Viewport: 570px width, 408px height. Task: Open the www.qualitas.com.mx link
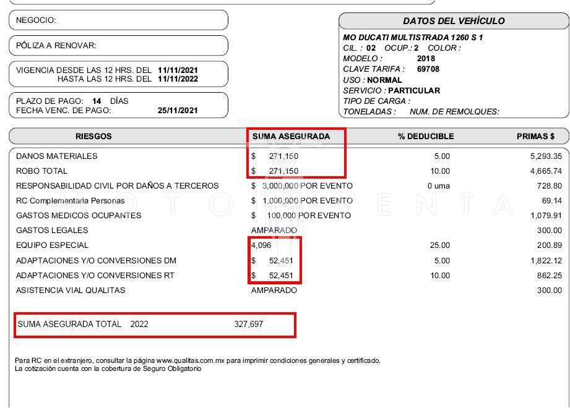coord(190,360)
